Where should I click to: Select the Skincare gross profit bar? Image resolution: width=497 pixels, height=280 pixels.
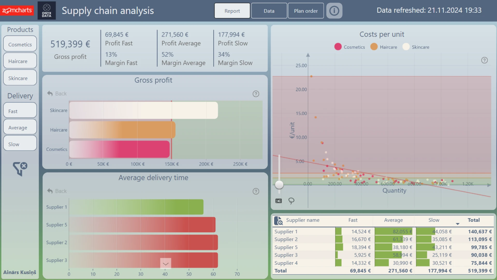pyautogui.click(x=144, y=110)
